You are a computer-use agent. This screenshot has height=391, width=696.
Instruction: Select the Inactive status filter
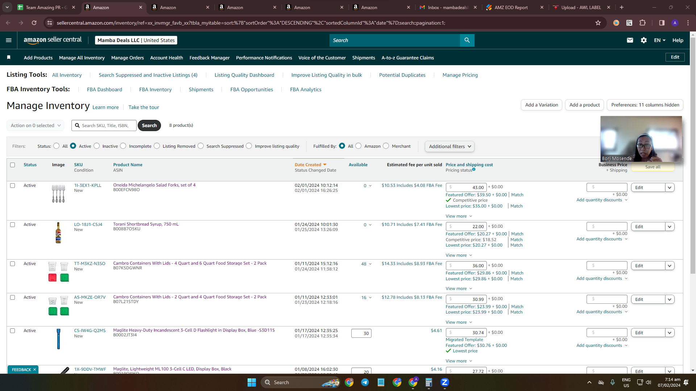coord(96,146)
